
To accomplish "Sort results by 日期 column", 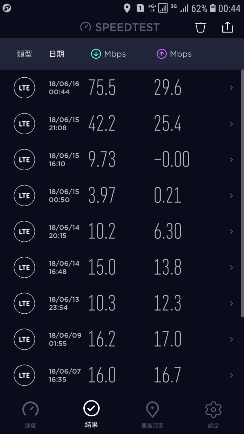I will coord(57,54).
